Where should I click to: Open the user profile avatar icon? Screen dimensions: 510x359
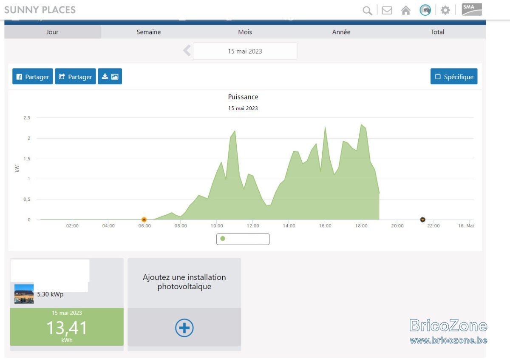pyautogui.click(x=425, y=10)
